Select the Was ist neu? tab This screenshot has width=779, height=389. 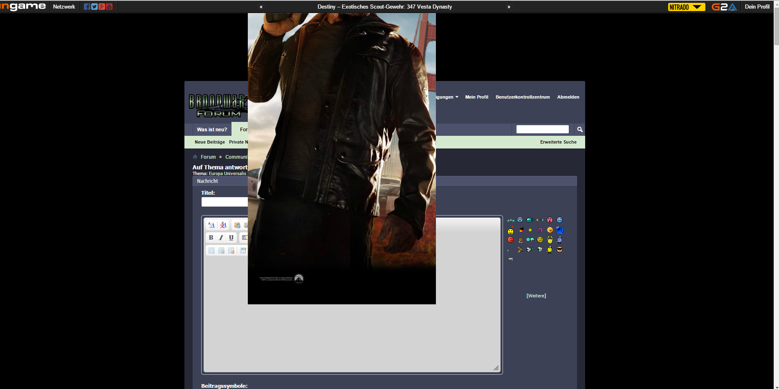coord(212,130)
